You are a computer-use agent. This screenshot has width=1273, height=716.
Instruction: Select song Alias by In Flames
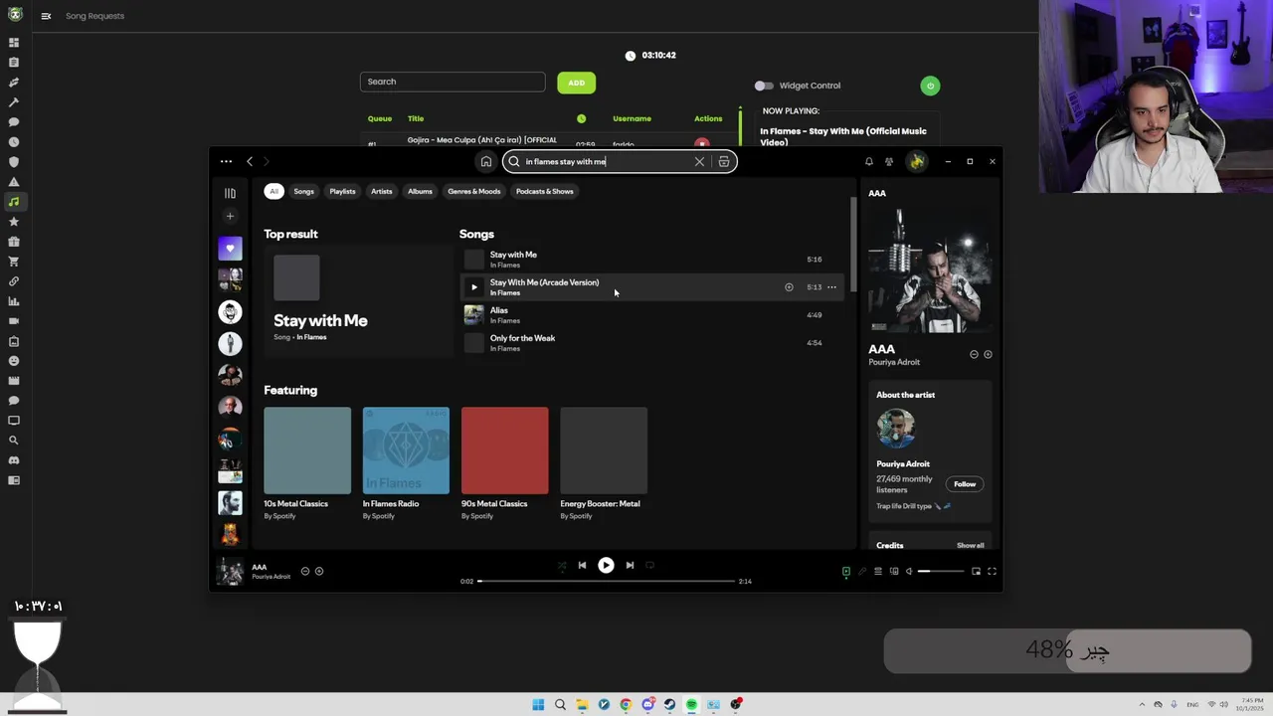point(651,315)
